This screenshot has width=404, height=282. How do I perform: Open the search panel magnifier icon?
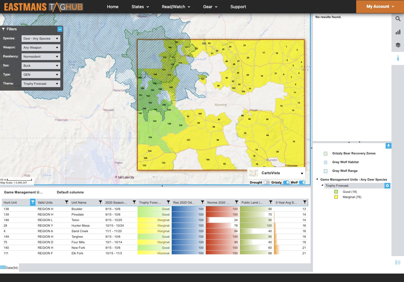[x=398, y=19]
